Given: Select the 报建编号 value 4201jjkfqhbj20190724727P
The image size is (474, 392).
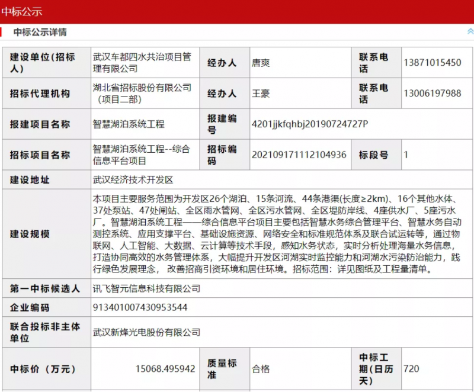Looking at the screenshot, I should (310, 124).
